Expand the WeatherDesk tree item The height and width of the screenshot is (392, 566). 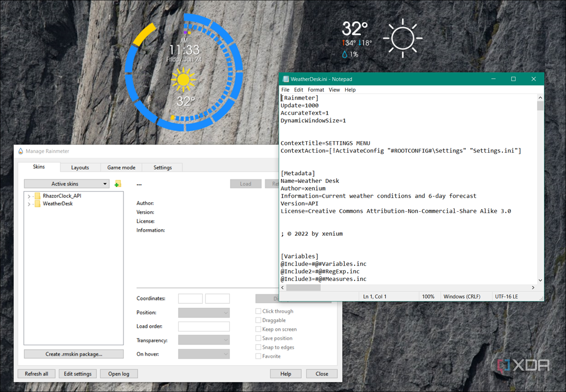pos(28,203)
